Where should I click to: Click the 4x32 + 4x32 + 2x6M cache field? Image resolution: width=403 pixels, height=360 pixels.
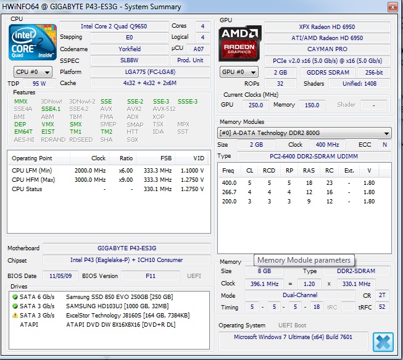click(x=150, y=83)
